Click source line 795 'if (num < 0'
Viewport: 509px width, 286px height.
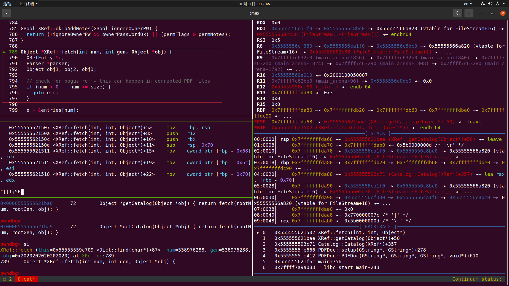(60, 87)
